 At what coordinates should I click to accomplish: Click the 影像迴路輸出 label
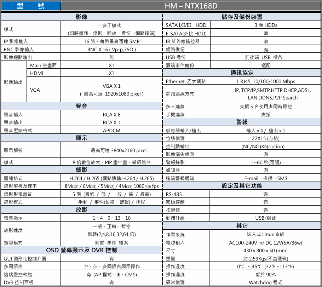pos(18,57)
